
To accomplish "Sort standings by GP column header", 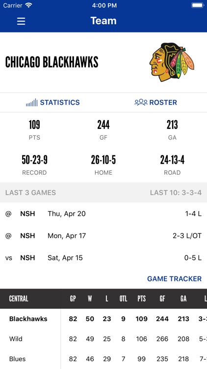I will pyautogui.click(x=73, y=299).
